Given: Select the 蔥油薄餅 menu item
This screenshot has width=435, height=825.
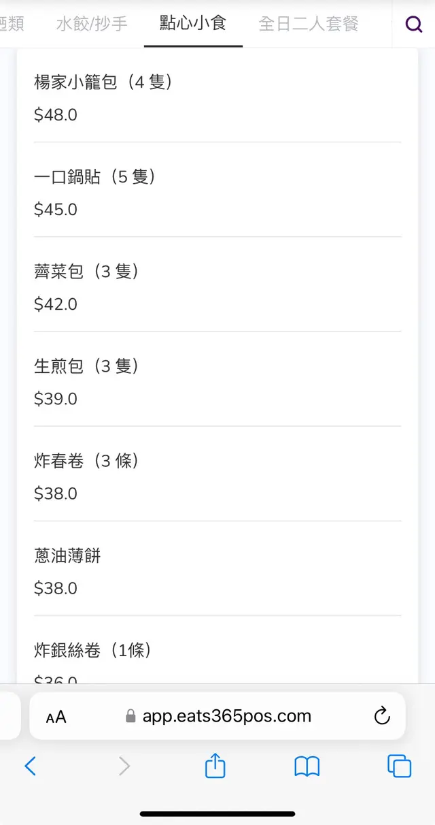Looking at the screenshot, I should click(217, 571).
